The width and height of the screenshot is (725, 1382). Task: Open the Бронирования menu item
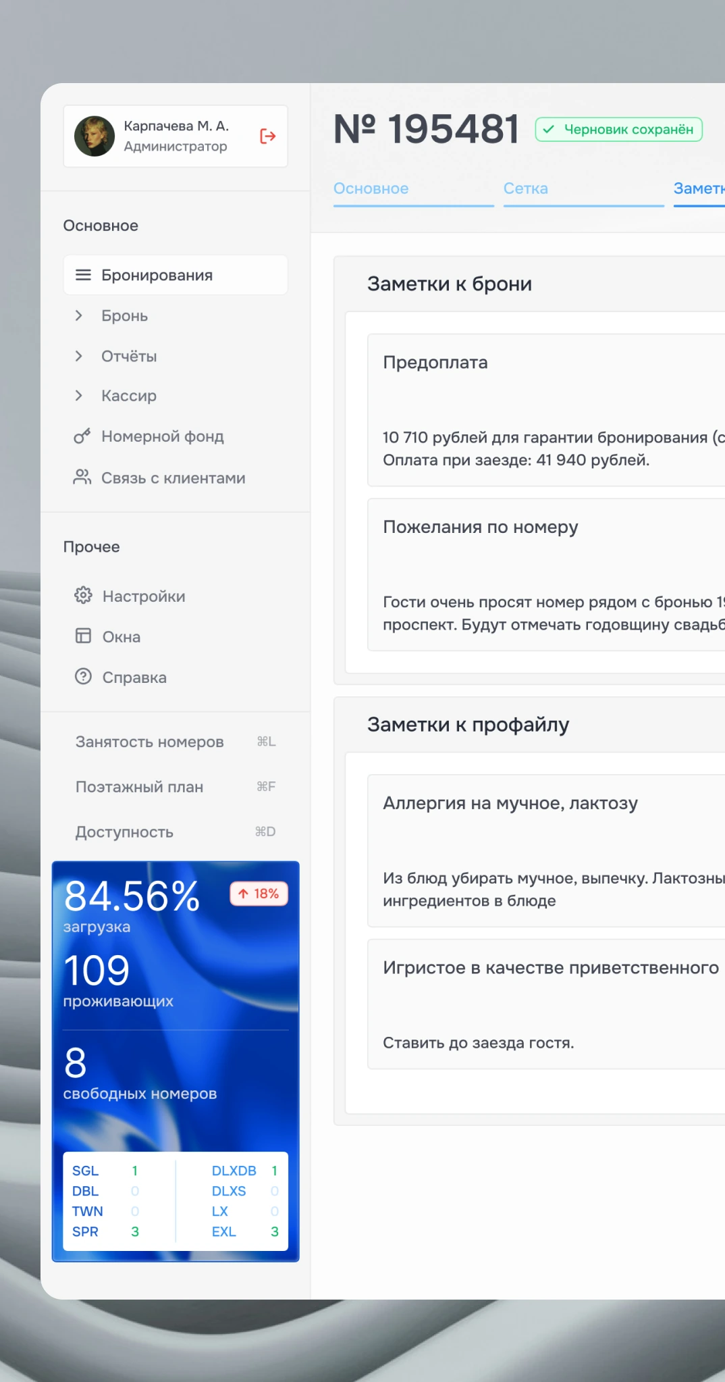(x=176, y=275)
